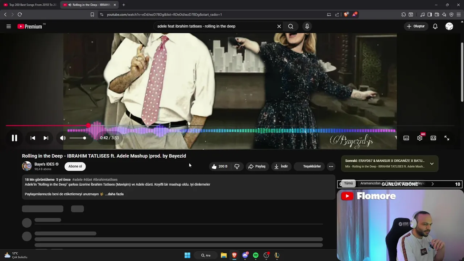The width and height of the screenshot is (464, 261).
Task: Dislike the video with thumbs down
Action: point(237,166)
